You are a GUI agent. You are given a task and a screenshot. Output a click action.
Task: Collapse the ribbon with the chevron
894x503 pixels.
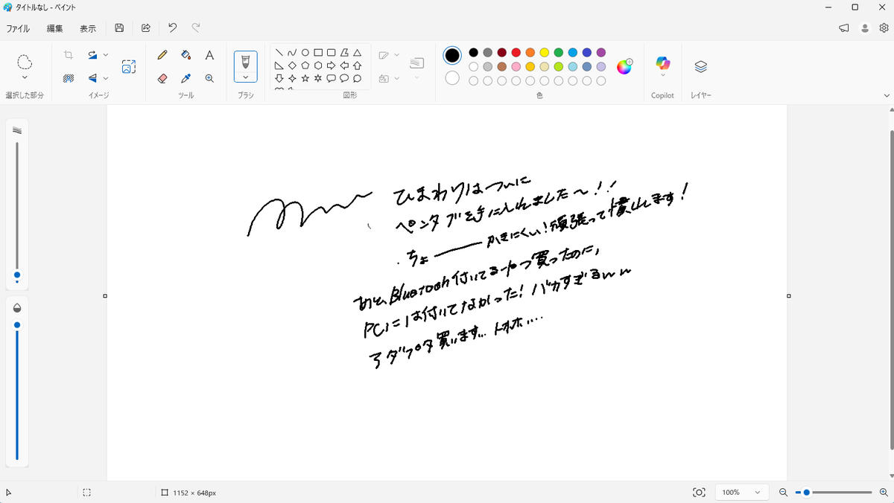[x=887, y=95]
